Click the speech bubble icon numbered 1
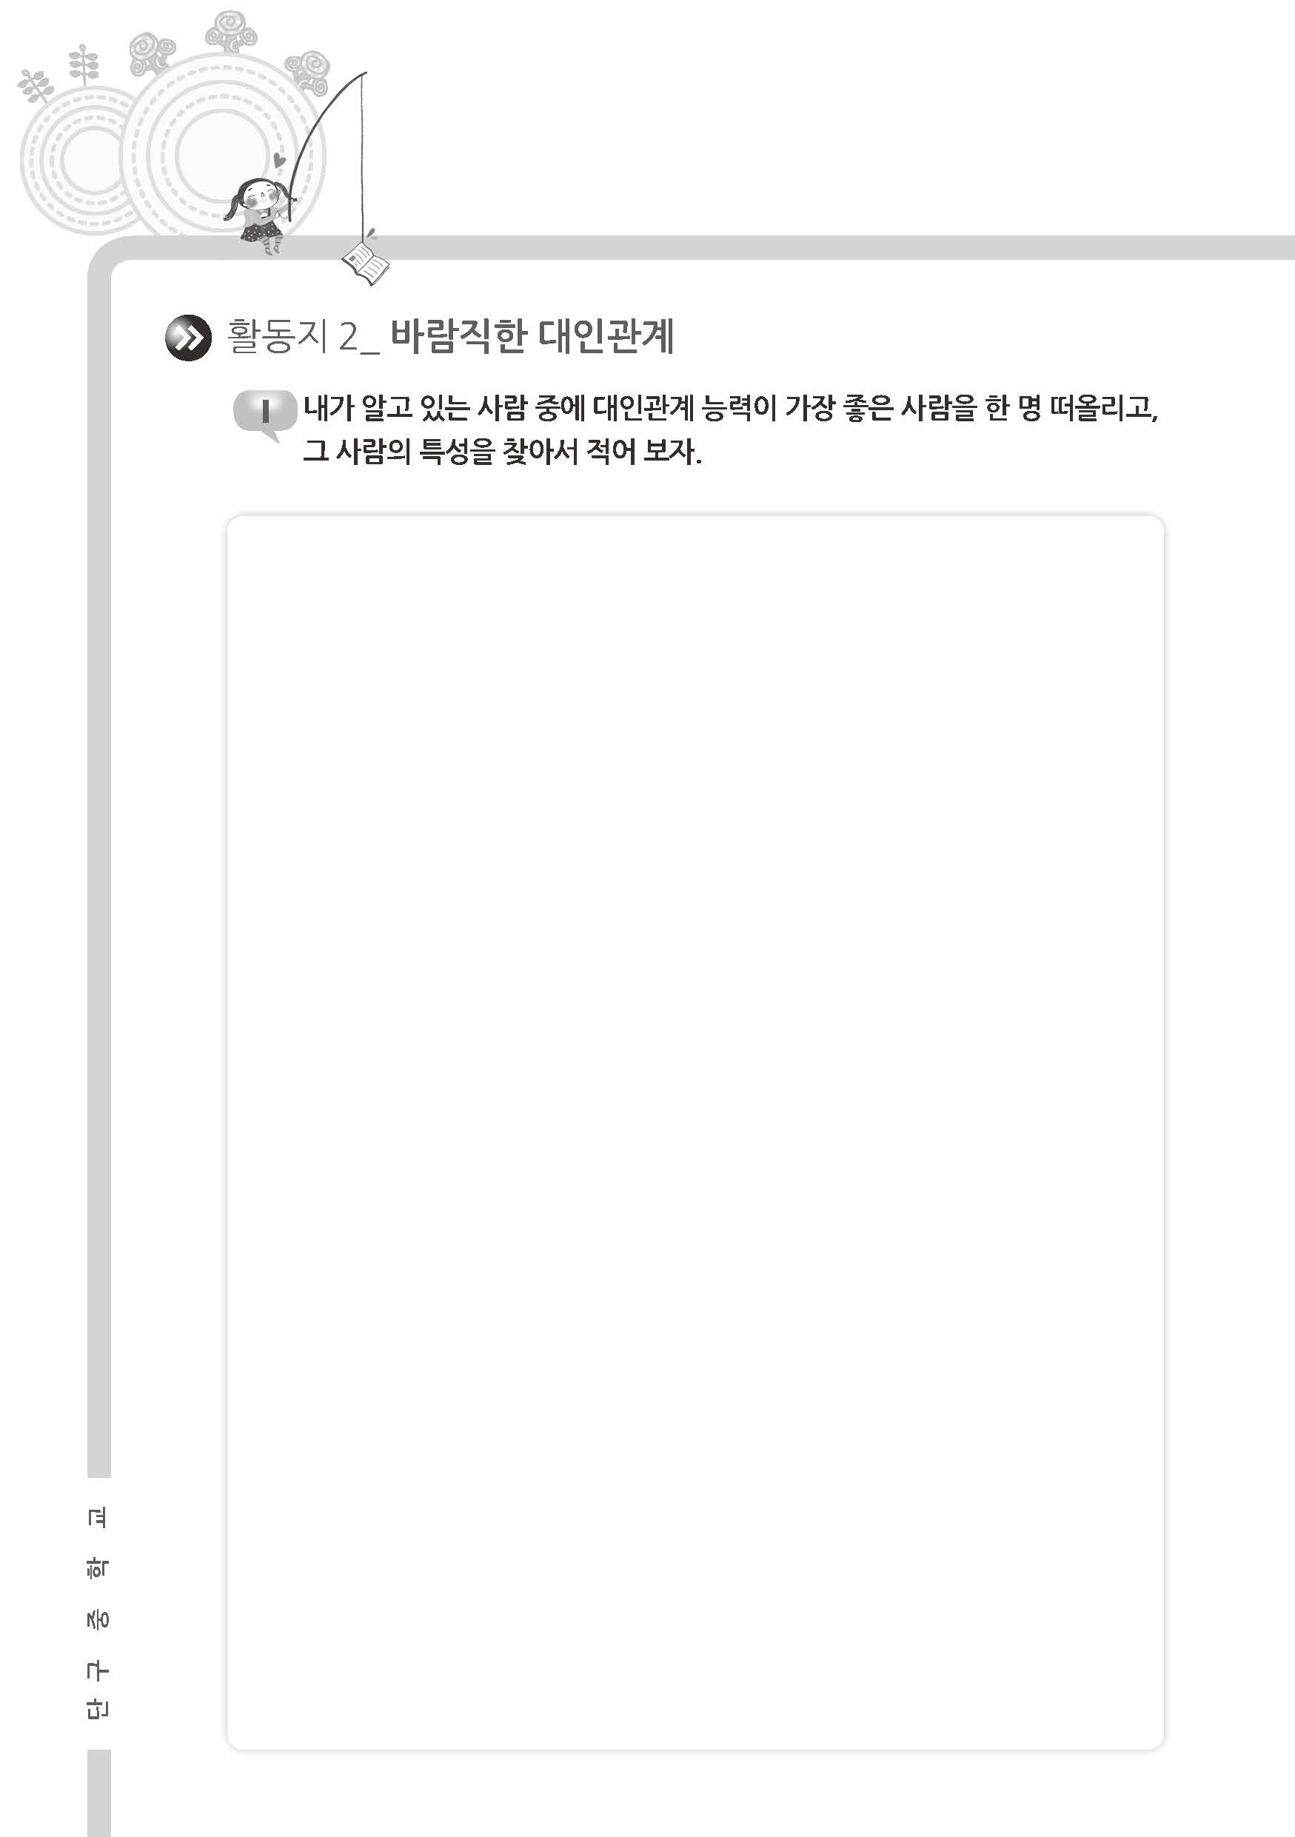The image size is (1295, 1837). pyautogui.click(x=264, y=415)
